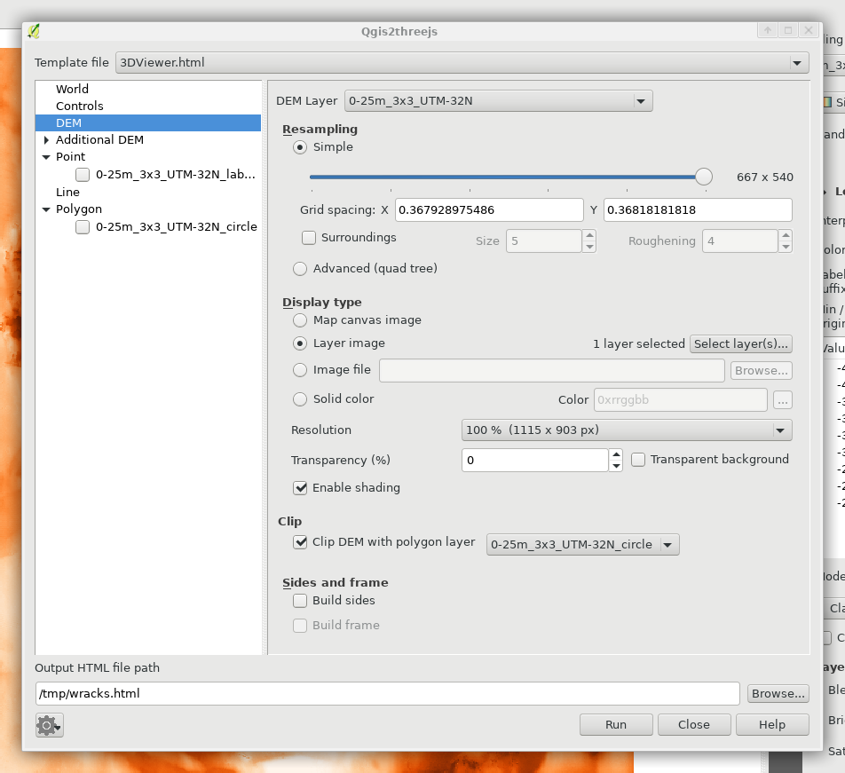The width and height of the screenshot is (845, 773).
Task: Select the Polygon group label
Action: (x=79, y=209)
